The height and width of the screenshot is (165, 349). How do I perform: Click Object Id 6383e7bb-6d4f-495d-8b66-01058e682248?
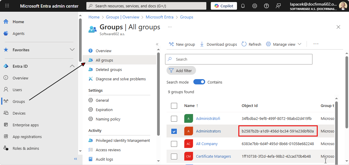point(278,144)
